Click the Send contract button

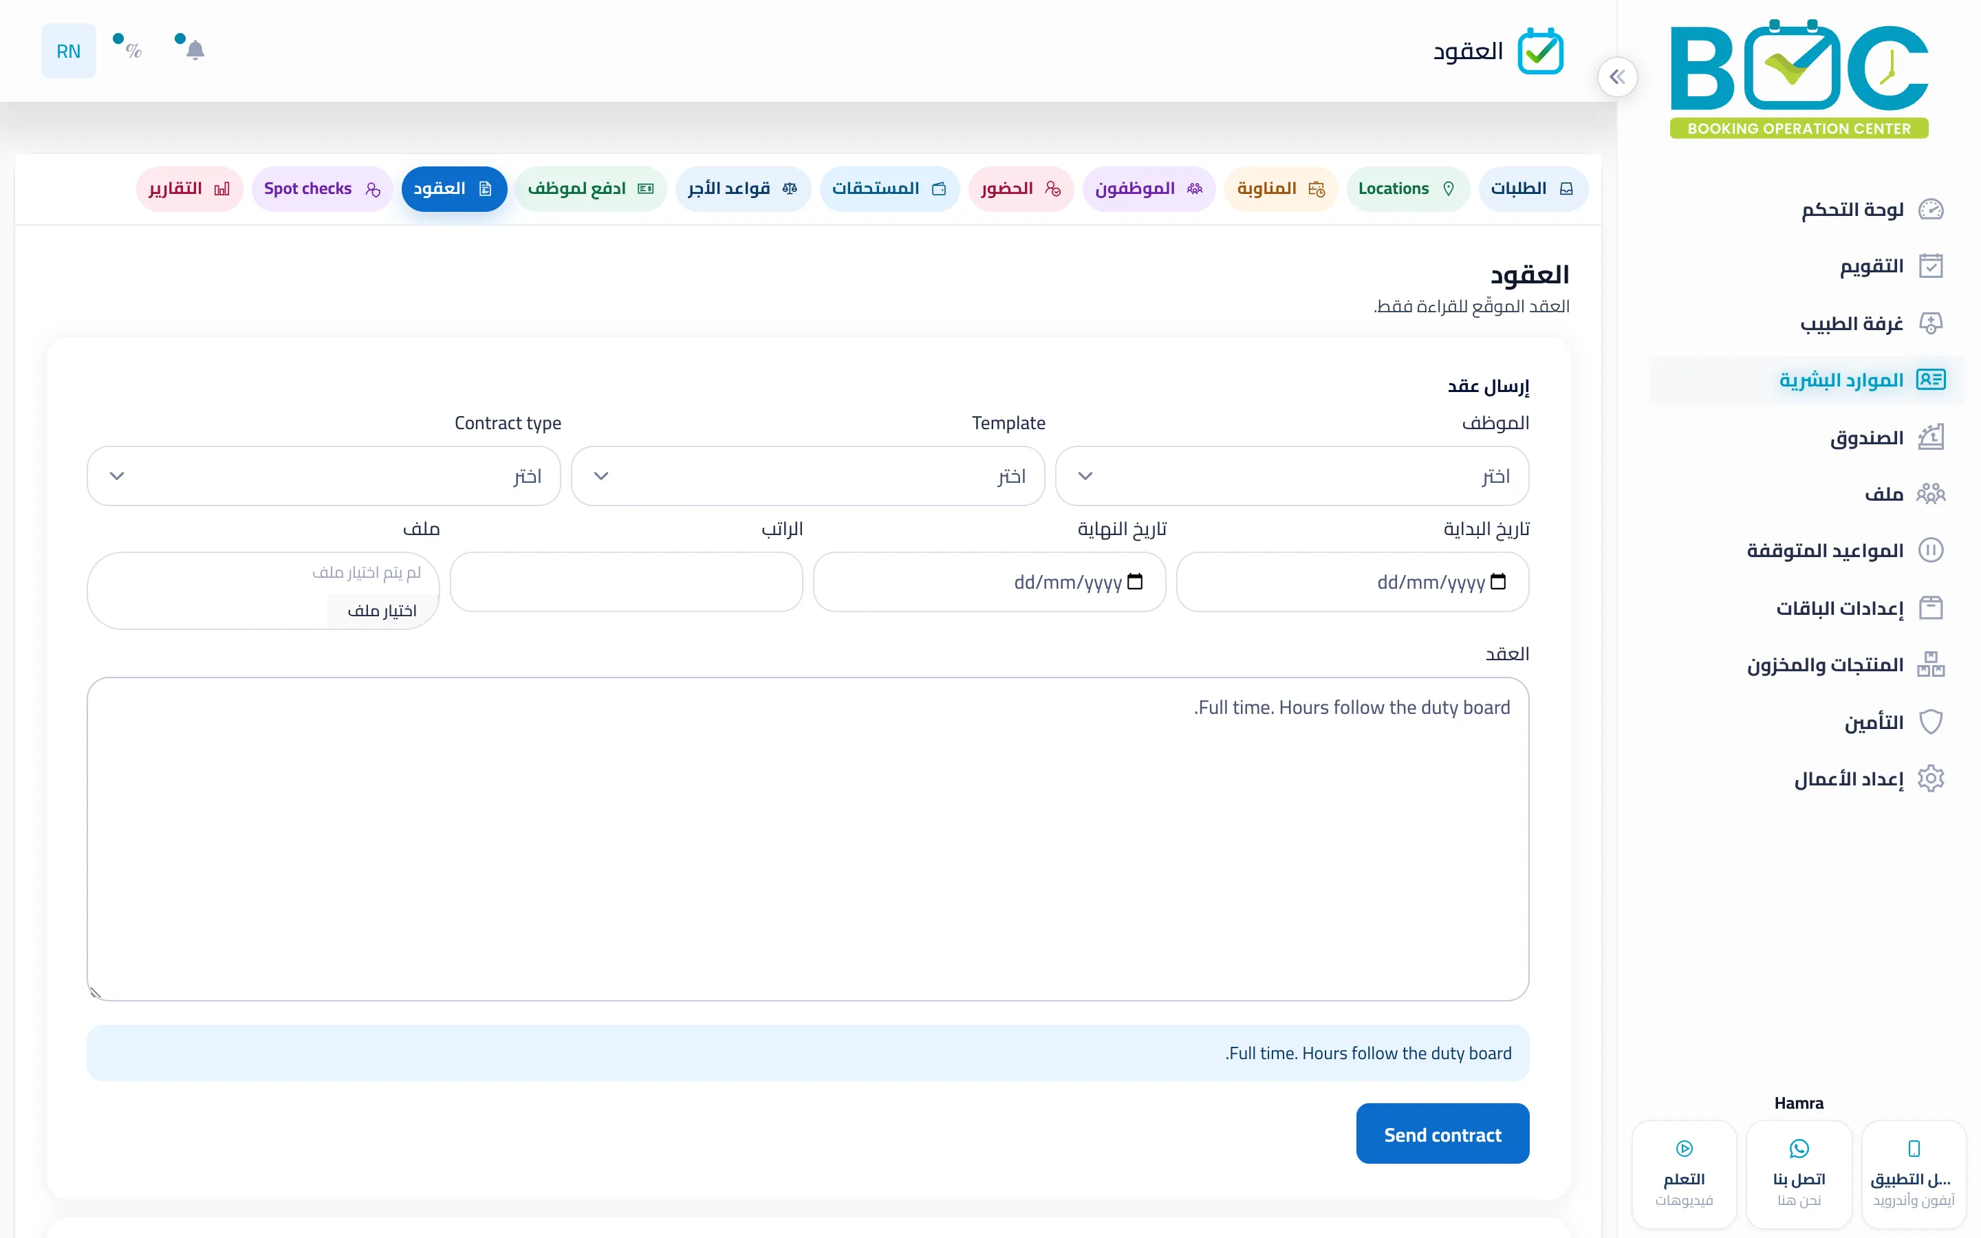pyautogui.click(x=1442, y=1134)
